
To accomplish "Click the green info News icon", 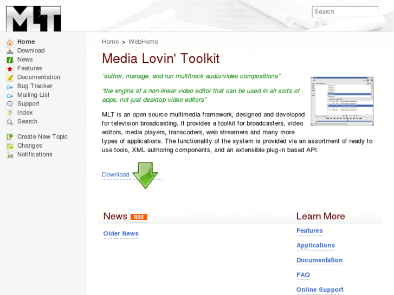I will click(10, 60).
